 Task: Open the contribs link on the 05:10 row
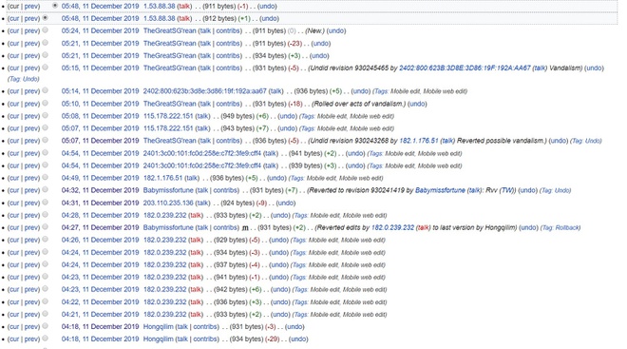228,104
